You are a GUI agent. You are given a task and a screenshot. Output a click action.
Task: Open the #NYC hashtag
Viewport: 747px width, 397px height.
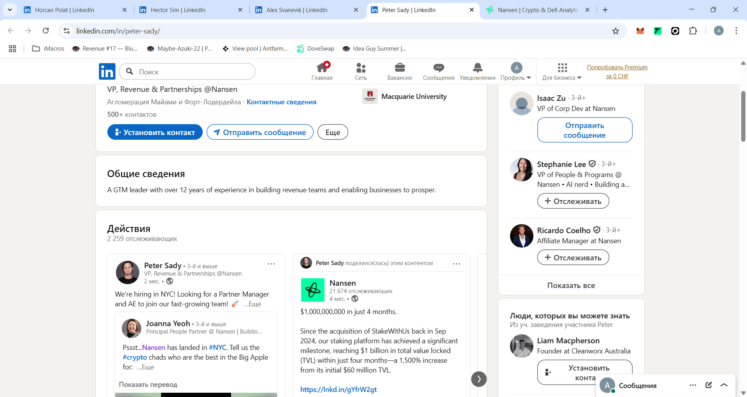point(217,348)
